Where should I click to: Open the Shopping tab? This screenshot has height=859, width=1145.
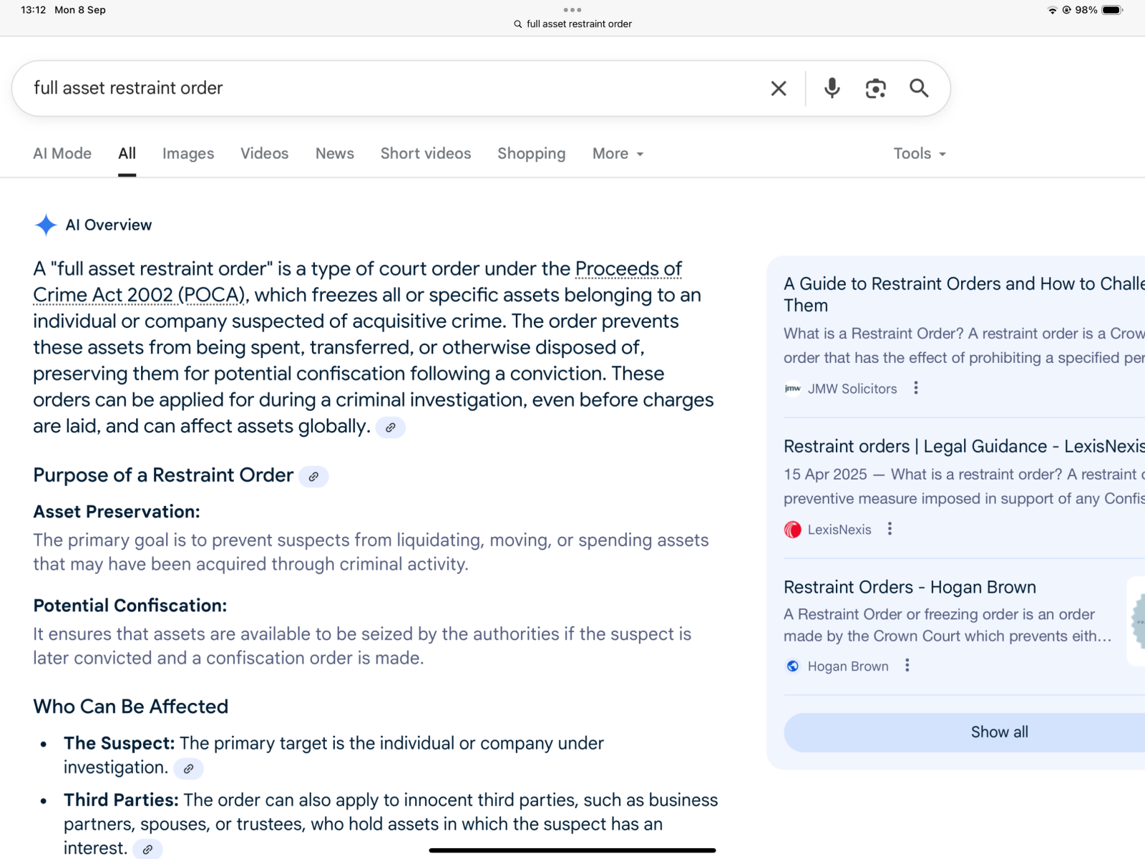coord(532,154)
